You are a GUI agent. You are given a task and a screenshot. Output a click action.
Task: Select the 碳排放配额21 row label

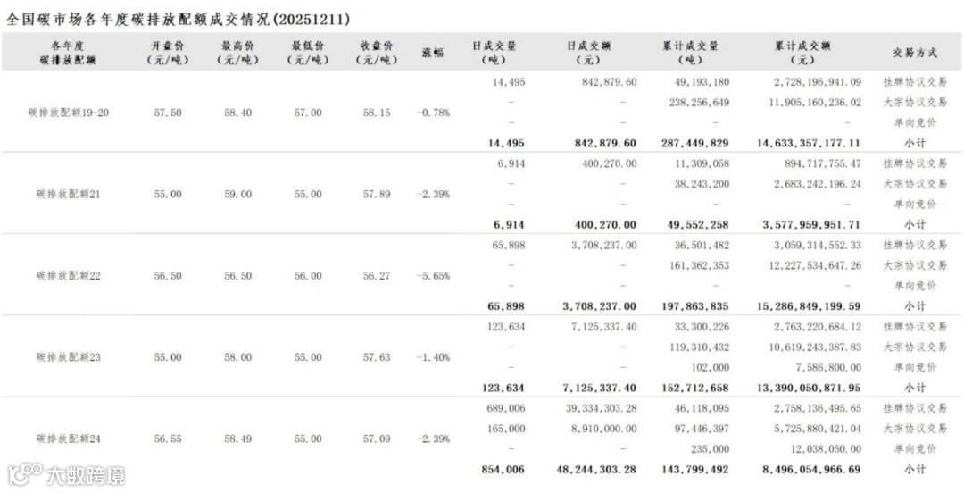68,194
